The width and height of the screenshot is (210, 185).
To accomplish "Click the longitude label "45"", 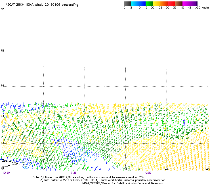I will pyautogui.click(x=208, y=169).
